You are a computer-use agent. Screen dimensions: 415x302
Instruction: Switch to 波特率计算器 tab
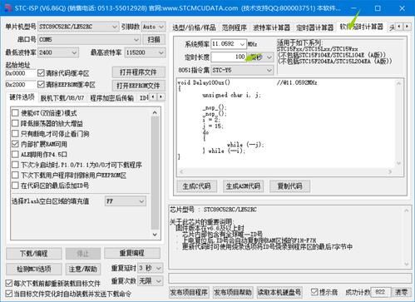(271, 27)
